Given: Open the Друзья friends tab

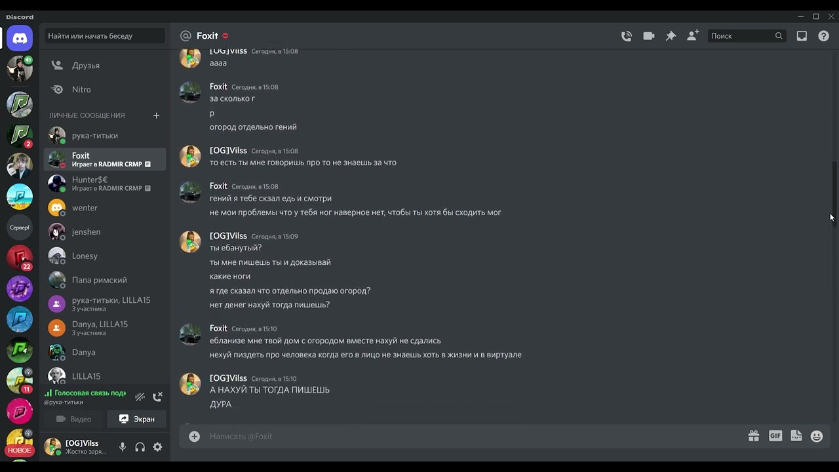Looking at the screenshot, I should click(x=86, y=66).
